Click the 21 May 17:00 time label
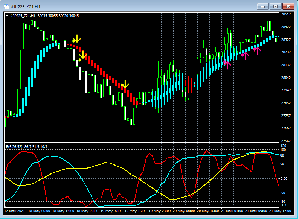The height and width of the screenshot is (219, 299). pyautogui.click(x=280, y=211)
